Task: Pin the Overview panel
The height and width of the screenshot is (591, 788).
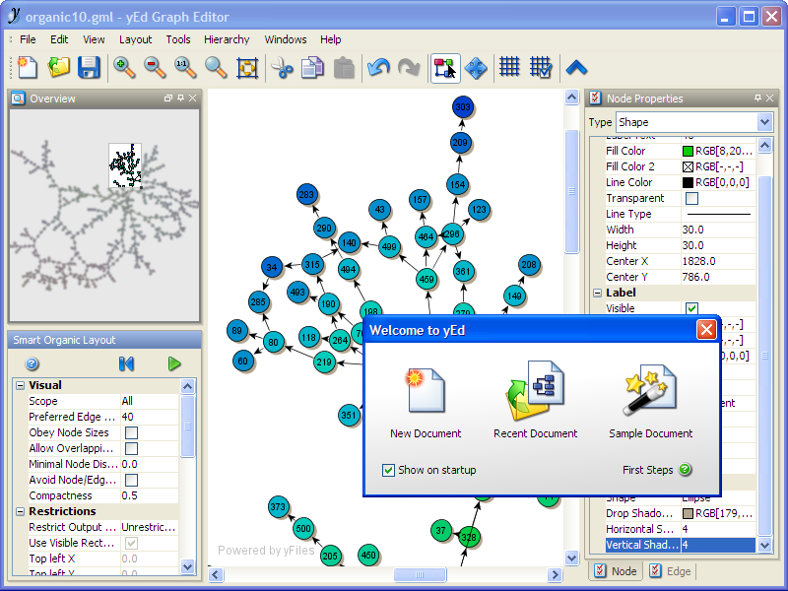Action: [x=180, y=98]
